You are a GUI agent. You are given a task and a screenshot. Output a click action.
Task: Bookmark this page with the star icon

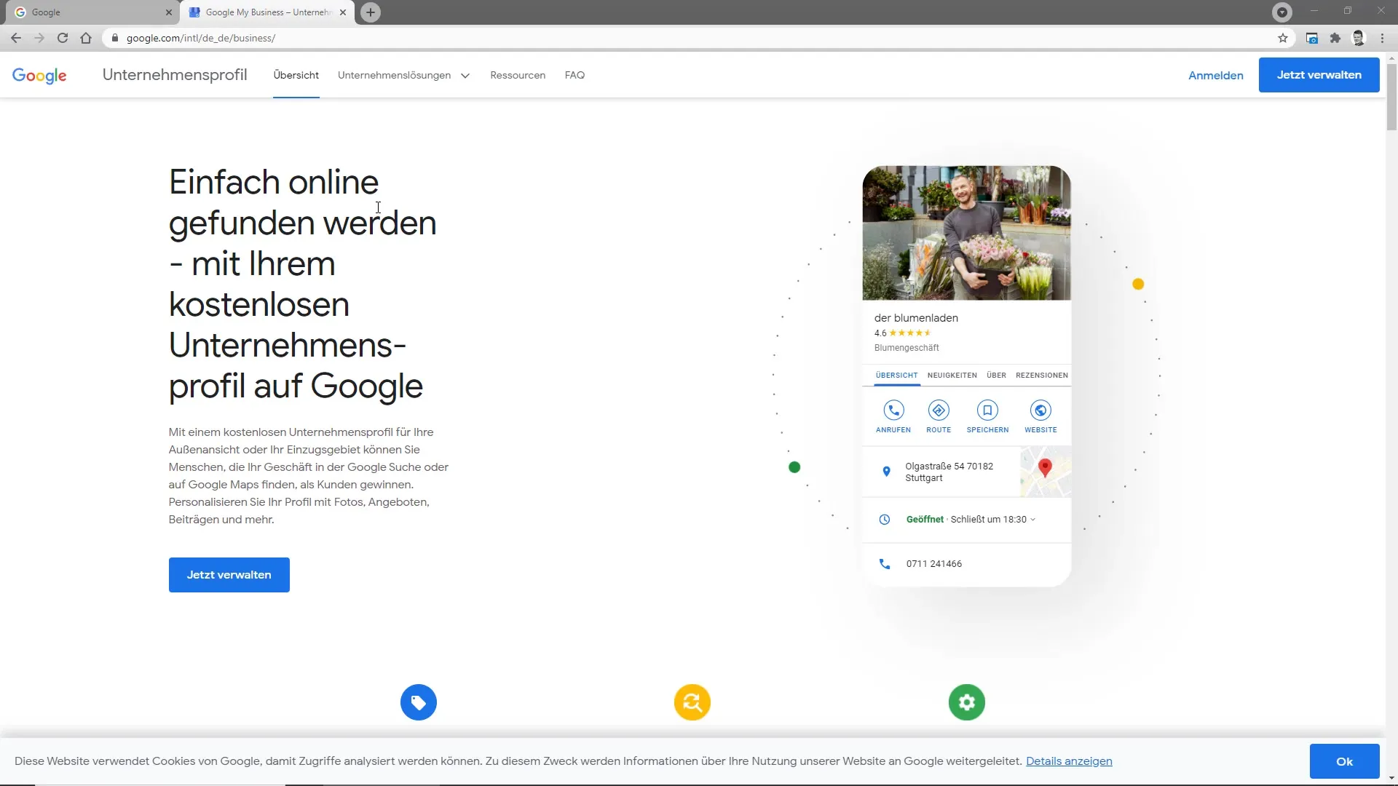point(1283,38)
